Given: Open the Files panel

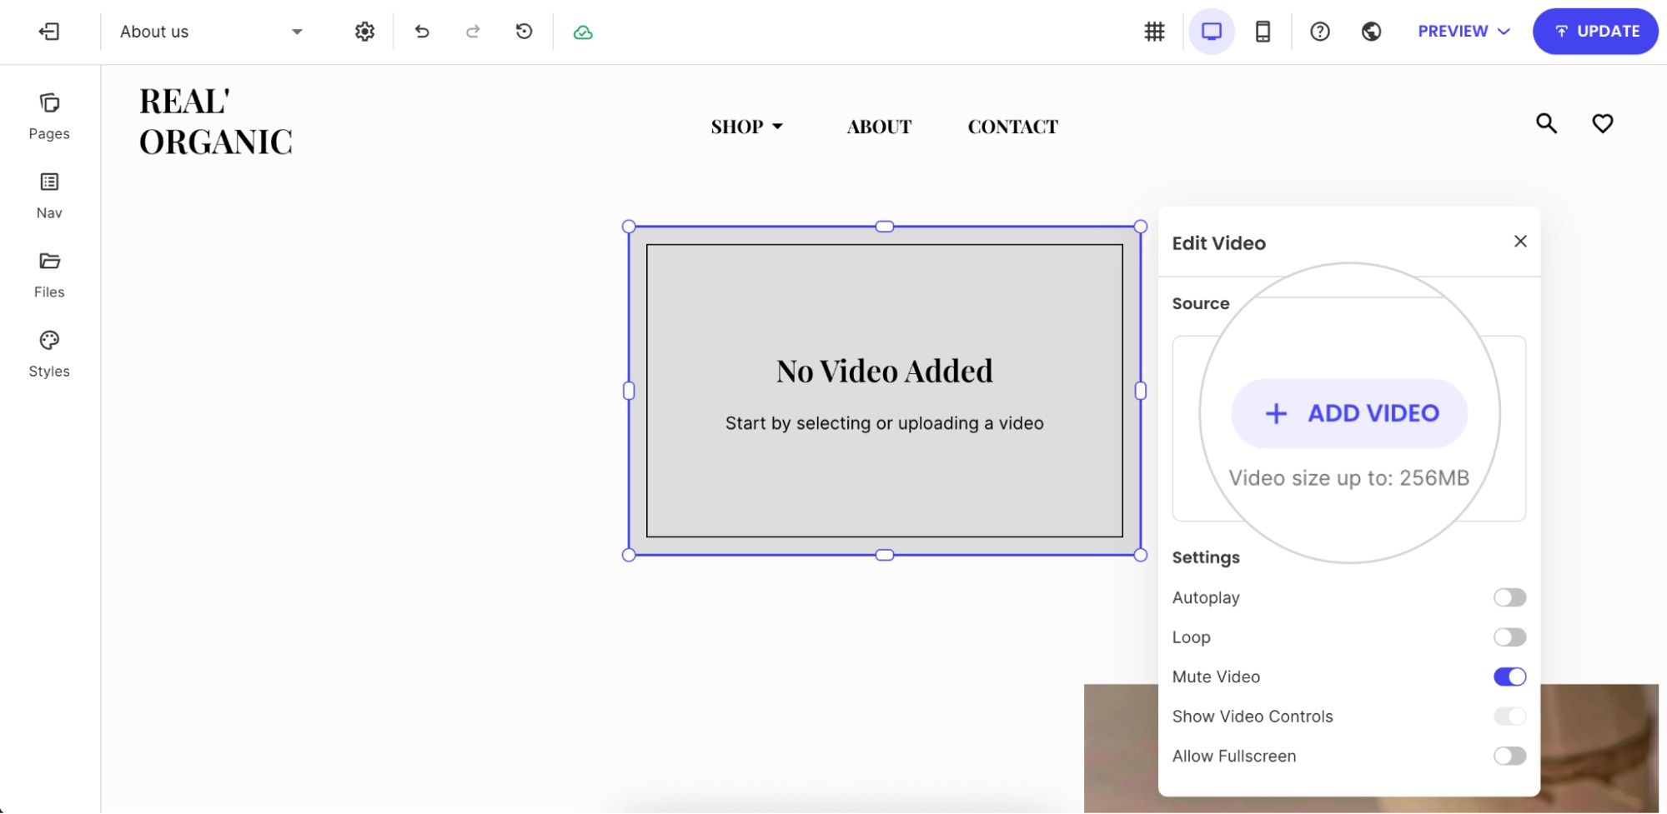Looking at the screenshot, I should (x=49, y=275).
